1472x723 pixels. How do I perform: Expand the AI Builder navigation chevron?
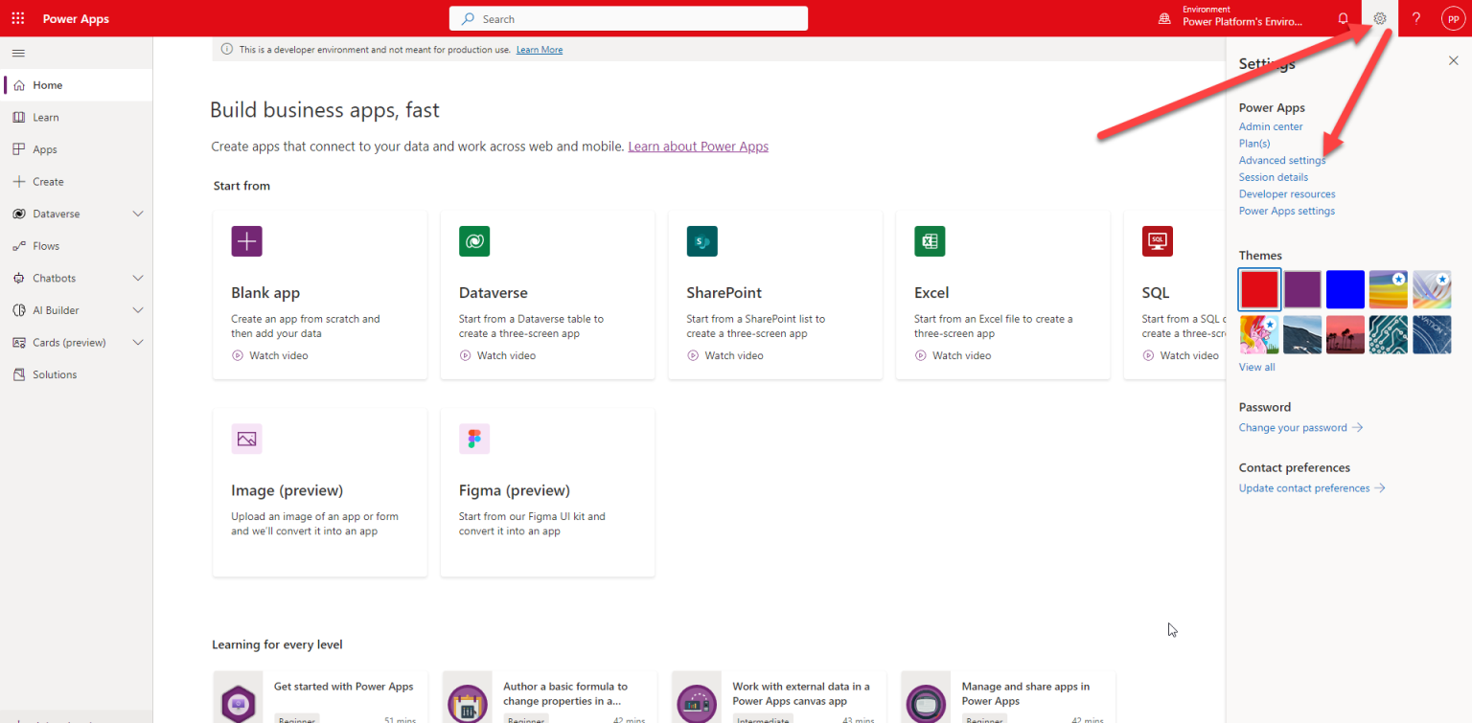coord(138,310)
